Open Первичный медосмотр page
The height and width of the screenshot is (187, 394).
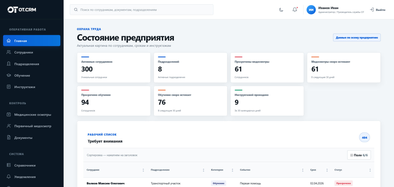click(x=32, y=126)
